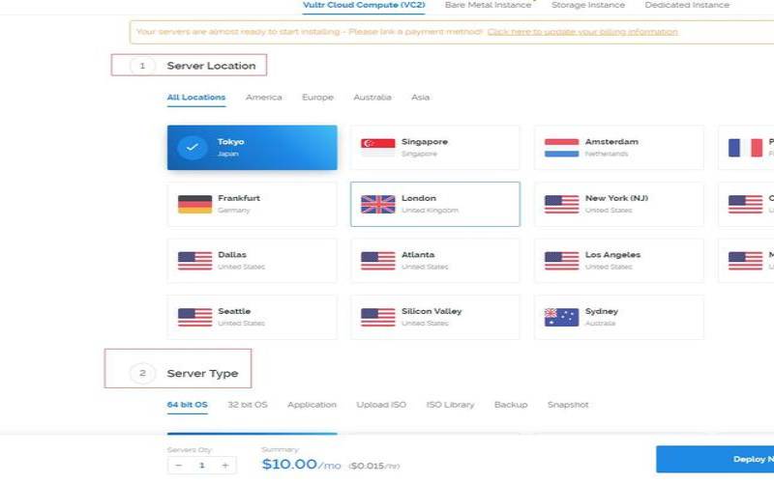Viewport: 774px width, 483px height.
Task: Click the US flag beside Atlanta
Action: (x=378, y=261)
